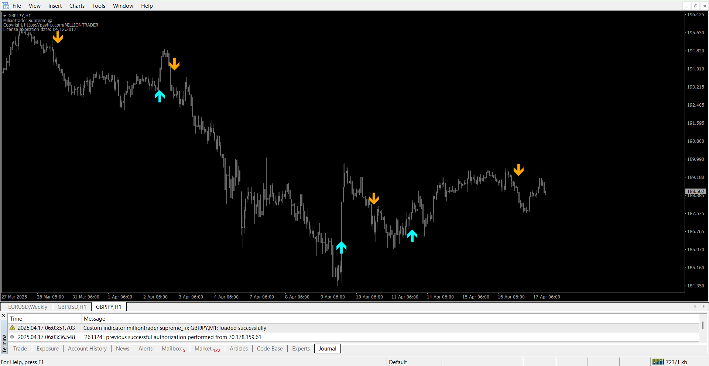Switch to the EURUSD,Weekly chart tab
The width and height of the screenshot is (709, 366).
28,307
